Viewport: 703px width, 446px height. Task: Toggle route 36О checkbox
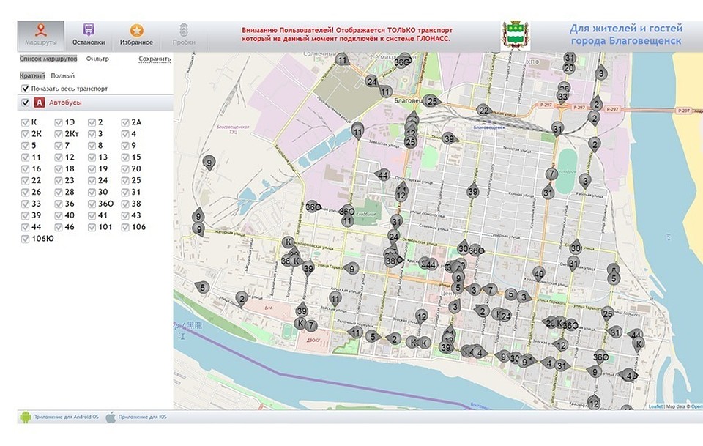pos(92,204)
